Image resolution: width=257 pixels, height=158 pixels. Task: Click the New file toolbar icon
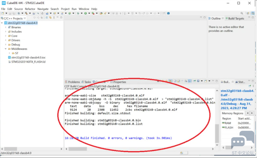pos(3,13)
